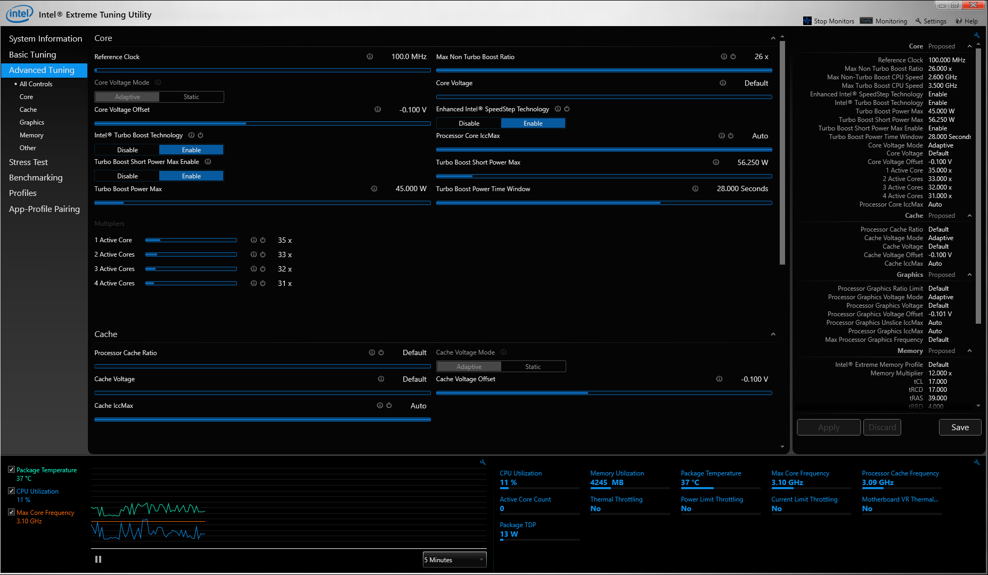This screenshot has width=988, height=575.
Task: Click reset icon for Intel Turbo Boost Technology
Action: point(200,135)
